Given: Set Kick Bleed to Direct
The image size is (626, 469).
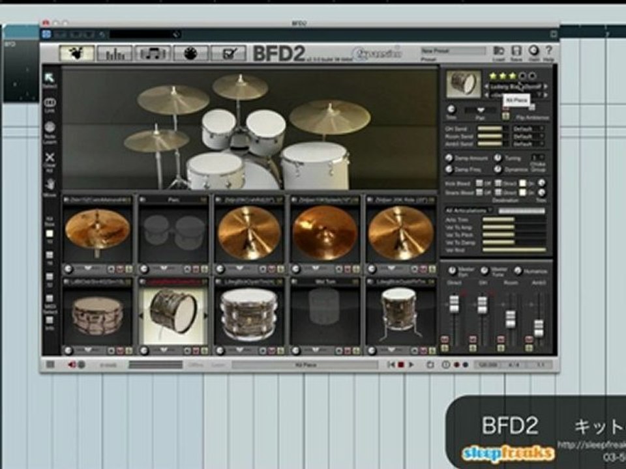Looking at the screenshot, I should point(498,183).
